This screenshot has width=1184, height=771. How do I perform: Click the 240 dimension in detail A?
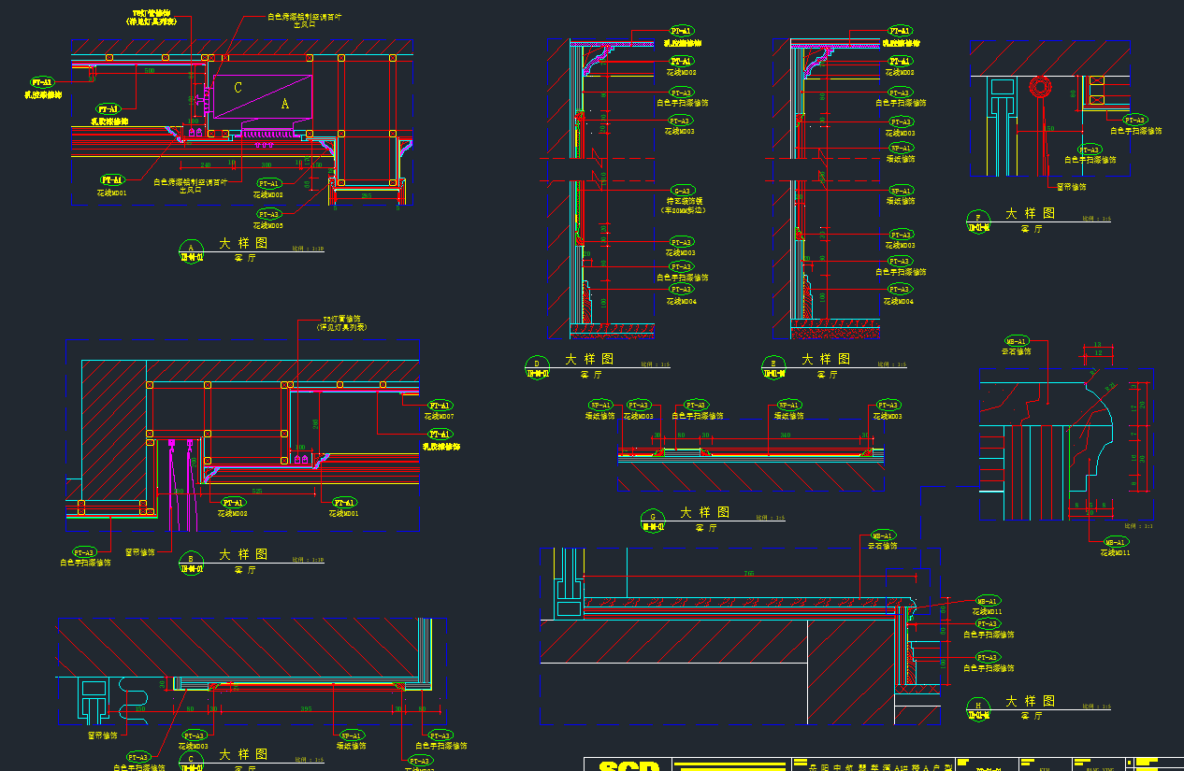[205, 164]
